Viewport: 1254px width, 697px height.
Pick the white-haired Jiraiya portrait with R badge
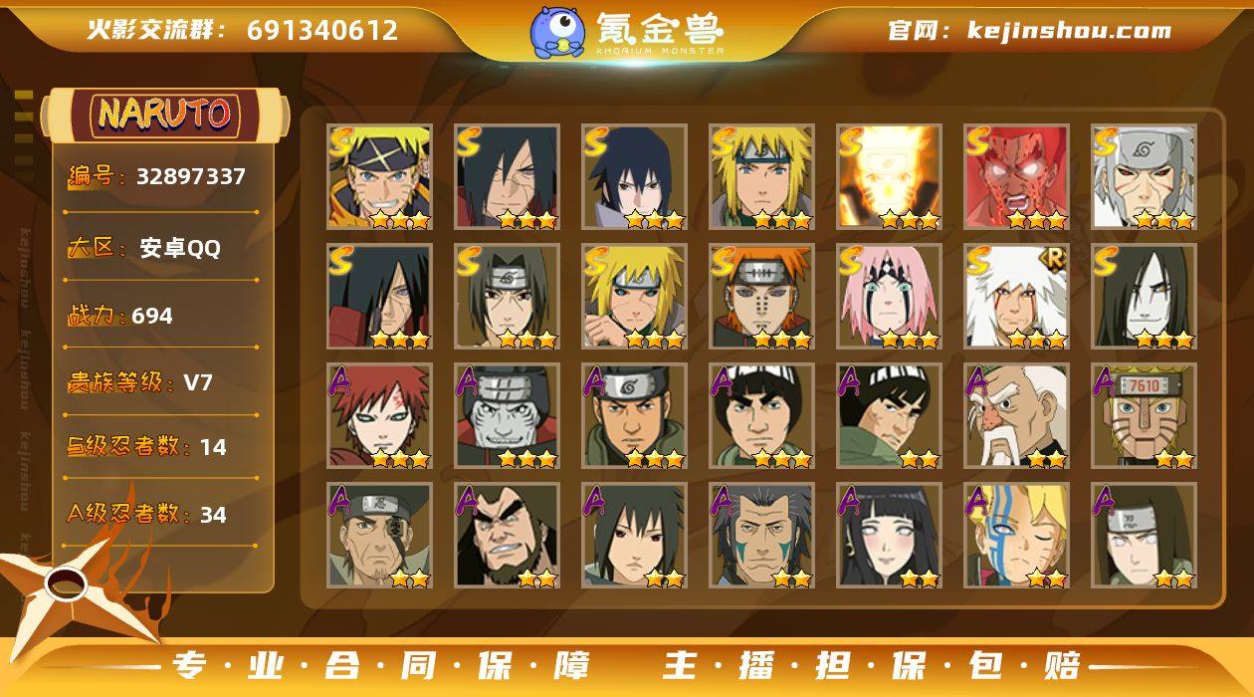[x=1016, y=297]
